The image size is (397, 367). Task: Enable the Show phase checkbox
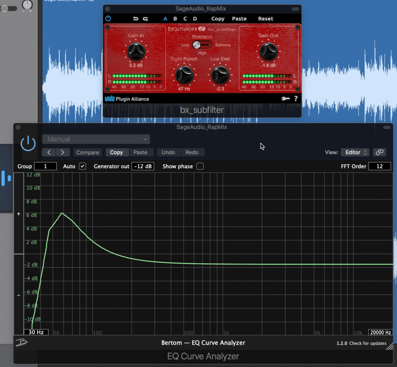200,166
